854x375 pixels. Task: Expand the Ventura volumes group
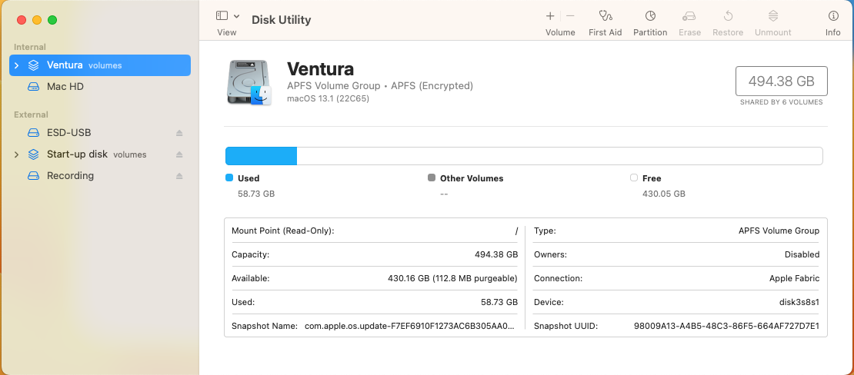click(16, 65)
